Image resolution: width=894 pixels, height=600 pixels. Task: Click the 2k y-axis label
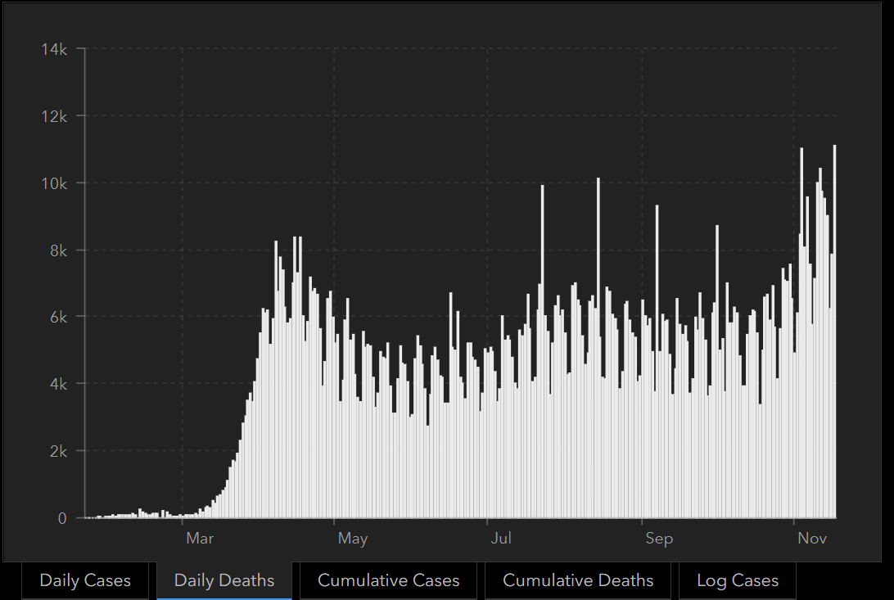click(x=57, y=451)
